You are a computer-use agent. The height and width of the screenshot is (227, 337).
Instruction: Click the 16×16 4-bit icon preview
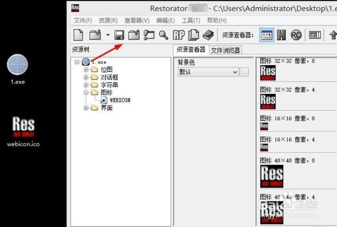pos(264,147)
